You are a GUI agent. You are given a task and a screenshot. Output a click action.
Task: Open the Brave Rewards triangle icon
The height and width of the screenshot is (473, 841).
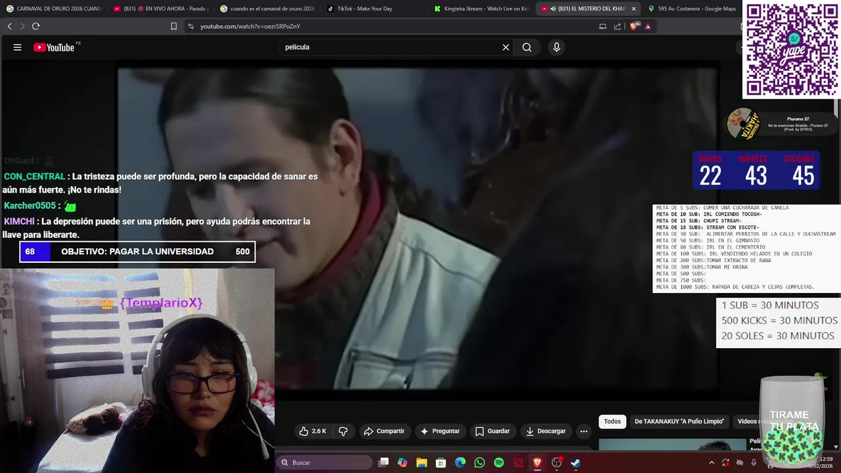click(x=648, y=26)
